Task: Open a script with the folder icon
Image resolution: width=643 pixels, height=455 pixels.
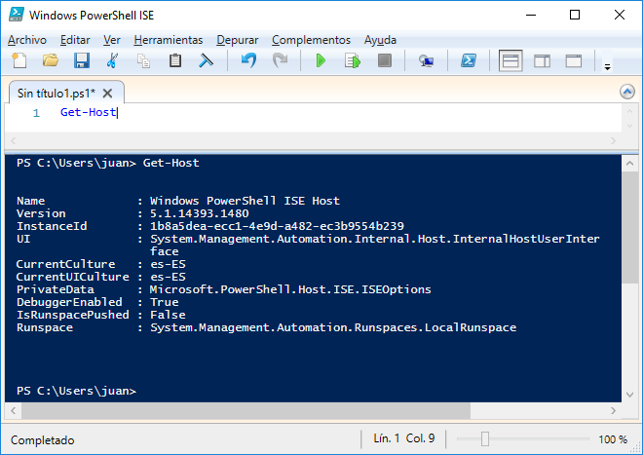Action: pos(51,60)
